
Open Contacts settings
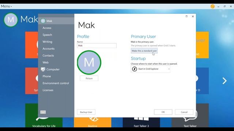[x=48, y=56]
